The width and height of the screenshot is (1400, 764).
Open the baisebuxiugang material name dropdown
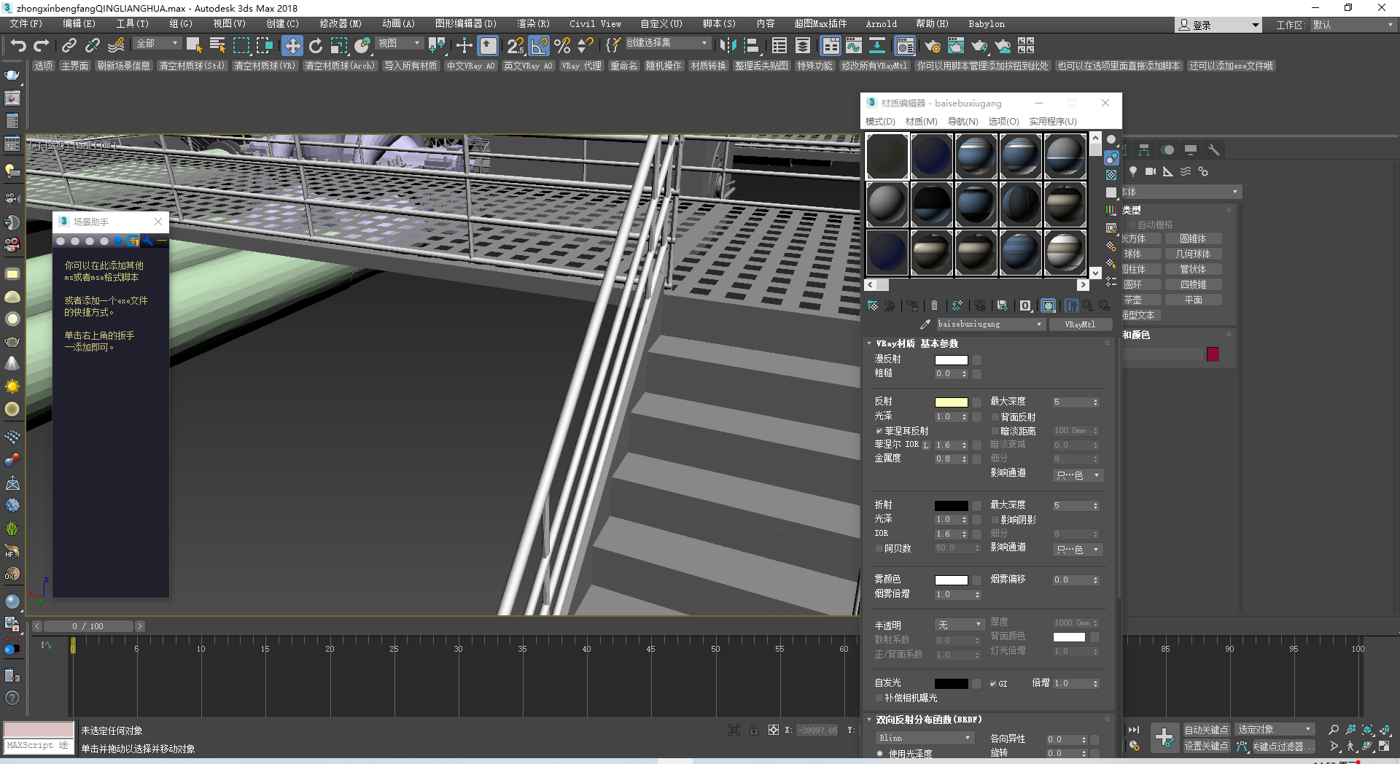1038,324
